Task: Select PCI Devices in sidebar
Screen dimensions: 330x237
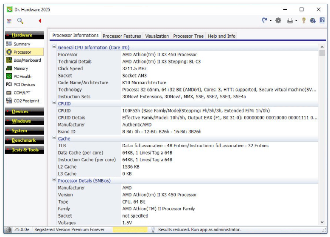Action: click(24, 85)
